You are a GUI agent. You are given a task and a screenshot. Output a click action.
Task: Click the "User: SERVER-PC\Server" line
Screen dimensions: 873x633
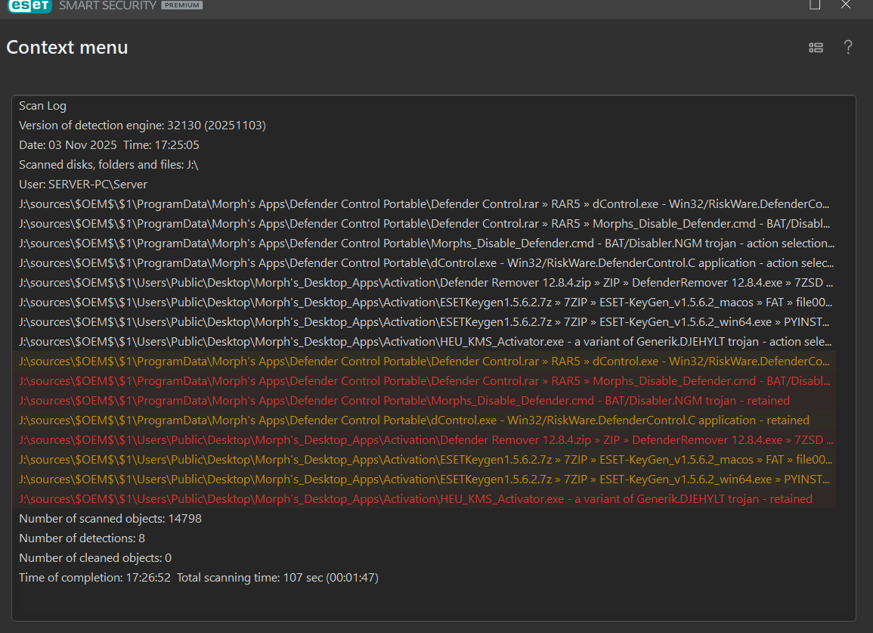(x=83, y=185)
